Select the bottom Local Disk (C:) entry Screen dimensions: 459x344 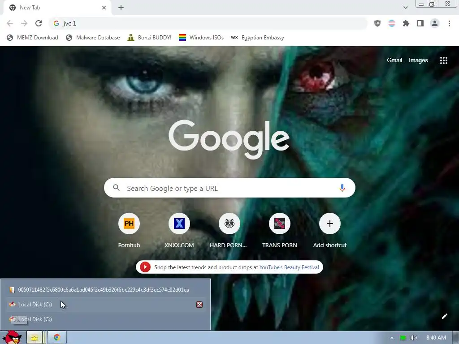(x=105, y=319)
